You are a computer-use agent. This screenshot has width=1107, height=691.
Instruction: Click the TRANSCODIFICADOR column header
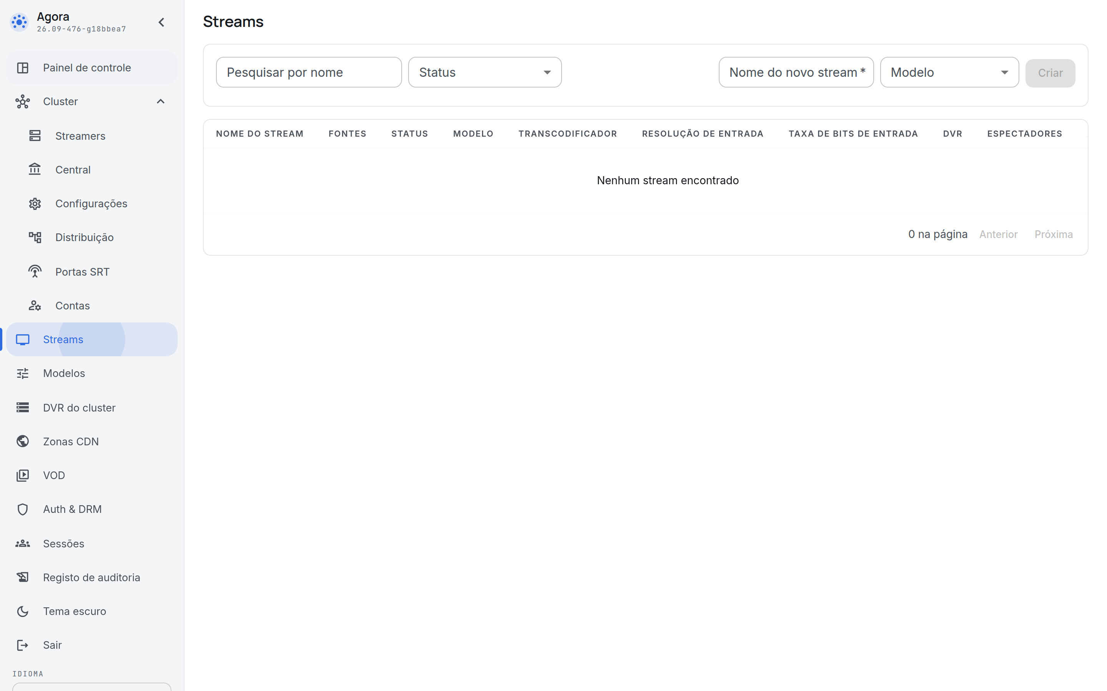click(x=568, y=134)
